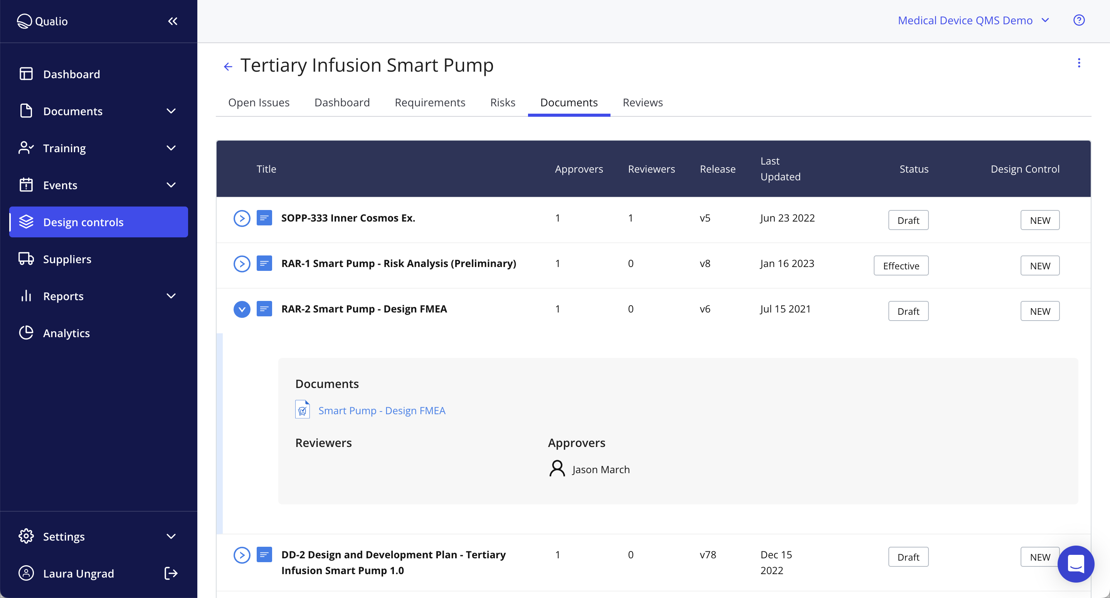1110x598 pixels.
Task: Click the document icon beside SOPP-333
Action: click(x=264, y=218)
